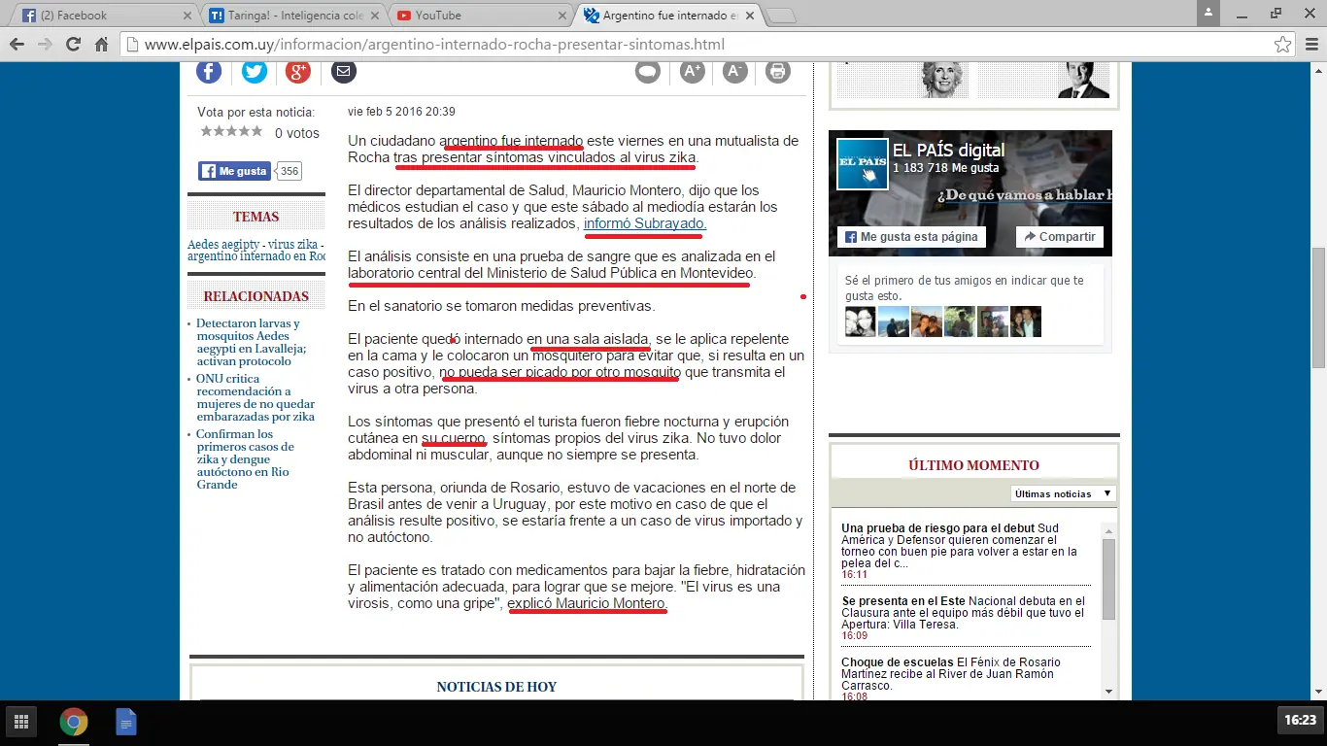Open a new browser tab
Viewport: 1327px width, 746px height.
pyautogui.click(x=782, y=16)
